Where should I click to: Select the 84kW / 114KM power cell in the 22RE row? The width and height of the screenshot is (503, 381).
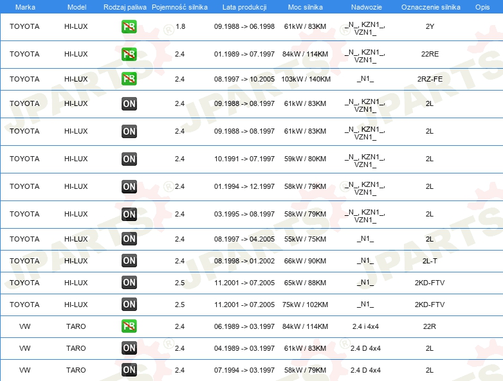(x=305, y=54)
